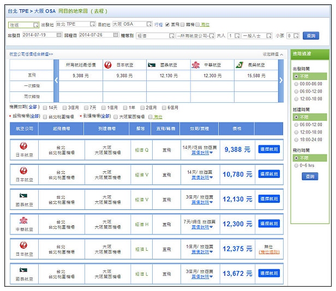
Task: Select the 9,388 元 Japan Airlines flight
Action: coord(268,149)
